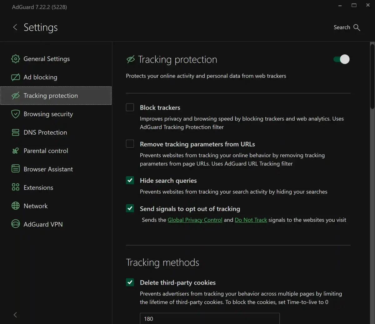
Task: Open the General Settings section
Action: (47, 59)
